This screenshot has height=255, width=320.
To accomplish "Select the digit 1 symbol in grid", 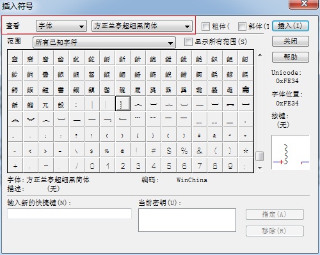I will (108, 166).
